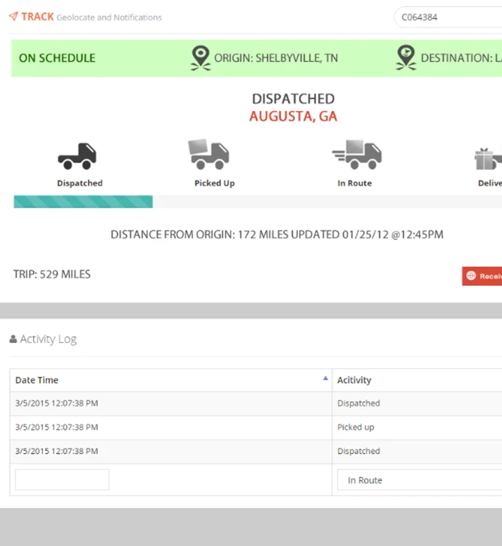Click the Delivered gift package icon

click(484, 157)
